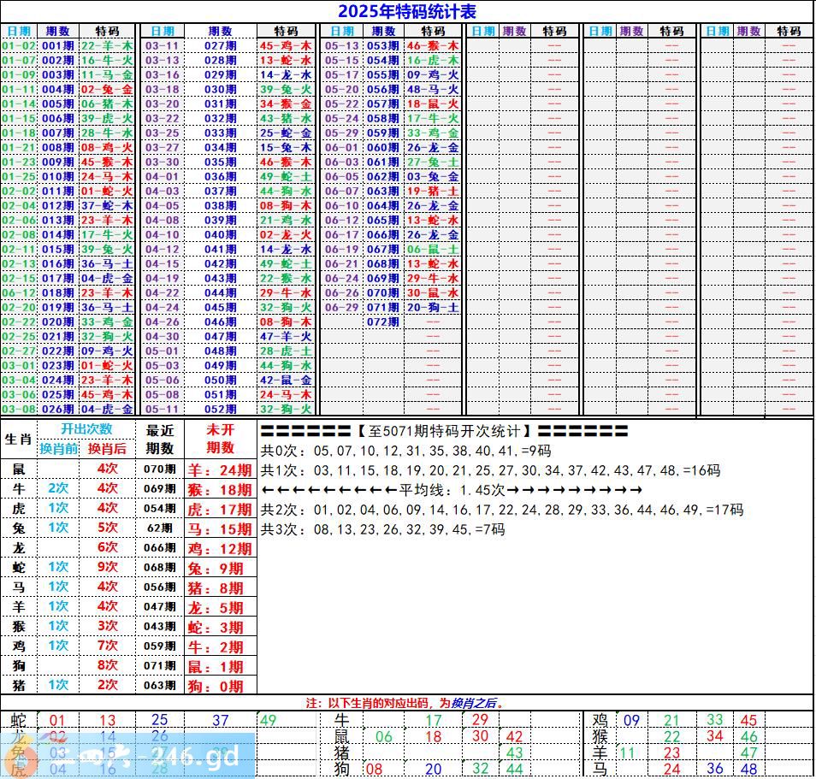816x779 pixels.
Task: Click the 共3次 statistics line
Action: pos(382,529)
